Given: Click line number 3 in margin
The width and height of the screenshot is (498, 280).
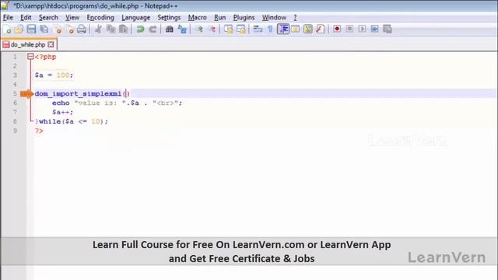Looking at the screenshot, I should (x=15, y=75).
